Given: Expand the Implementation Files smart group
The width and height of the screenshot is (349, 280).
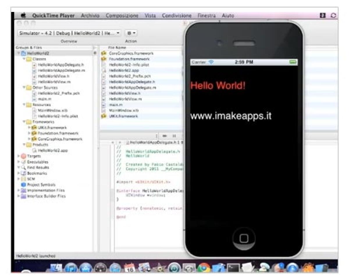Looking at the screenshot, I should tap(19, 190).
